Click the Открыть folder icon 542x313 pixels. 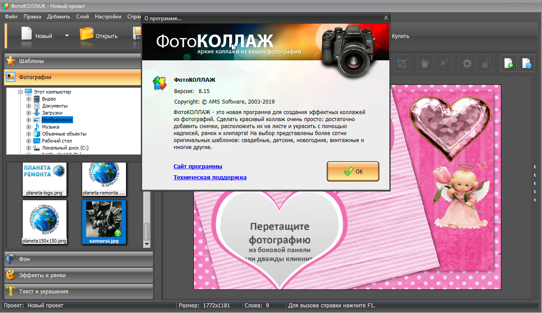(x=87, y=35)
